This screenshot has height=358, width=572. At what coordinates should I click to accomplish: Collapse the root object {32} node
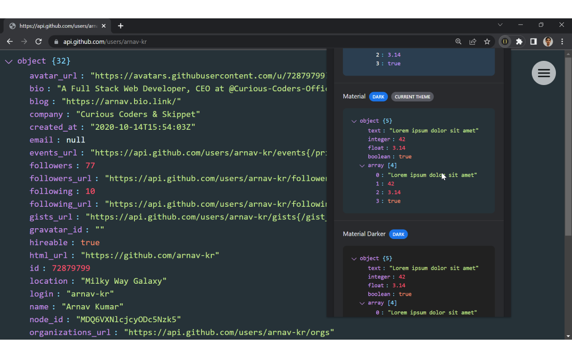coord(8,61)
